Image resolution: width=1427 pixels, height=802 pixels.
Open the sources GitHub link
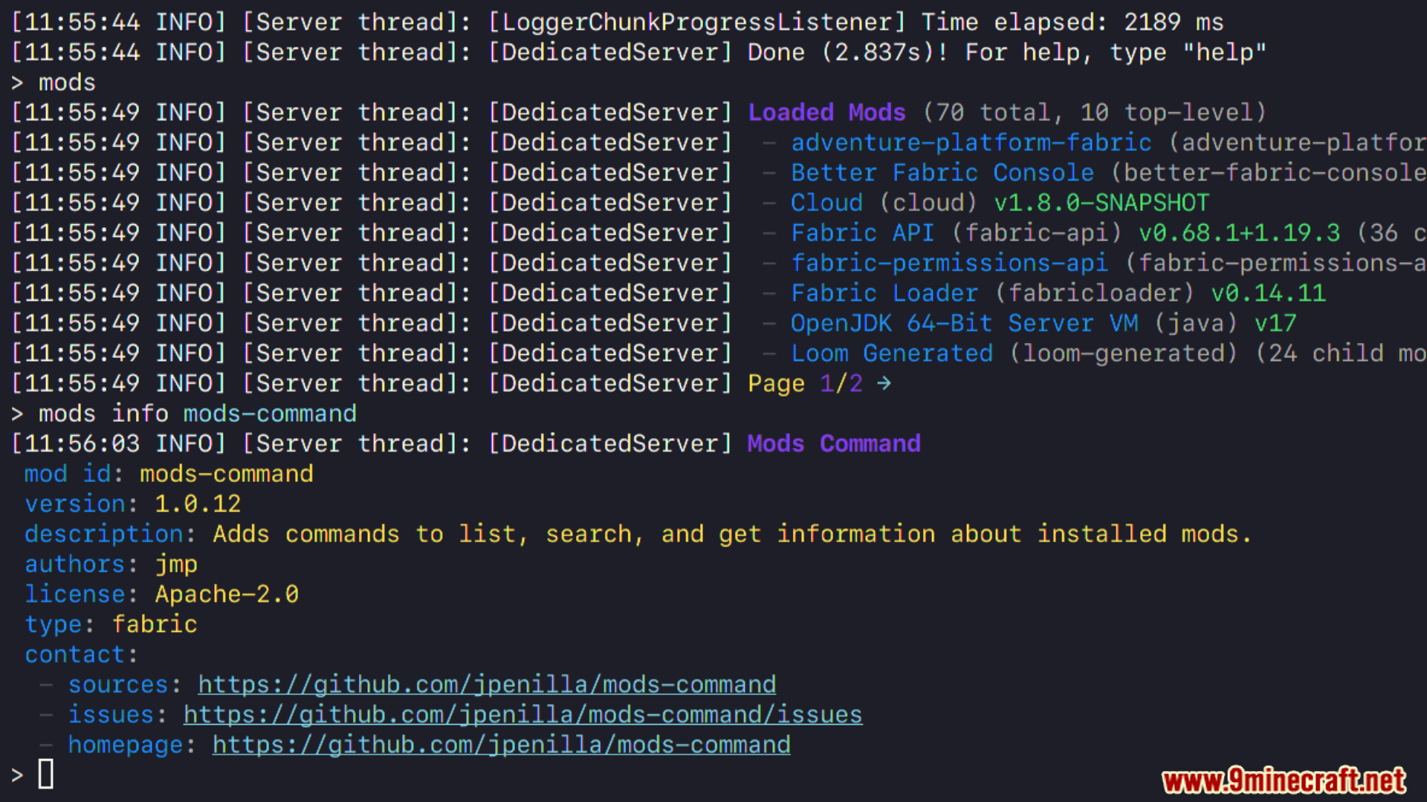pyautogui.click(x=487, y=685)
